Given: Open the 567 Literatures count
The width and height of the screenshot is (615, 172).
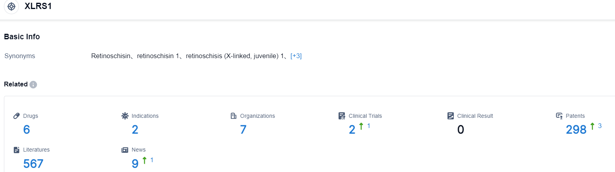Looking at the screenshot, I should click(33, 163).
